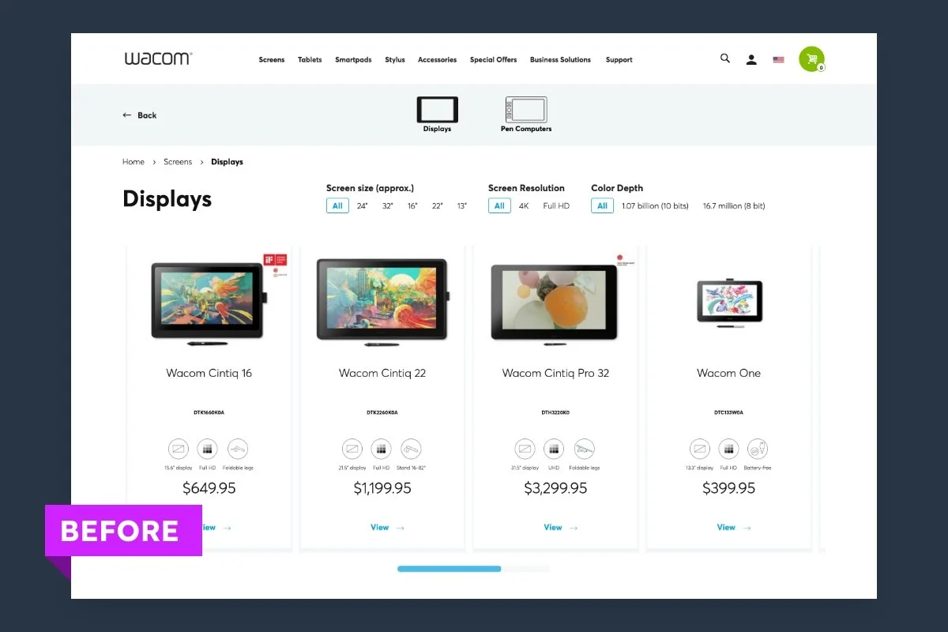Filter screen resolution by Full HD
The width and height of the screenshot is (948, 632).
[x=556, y=205]
